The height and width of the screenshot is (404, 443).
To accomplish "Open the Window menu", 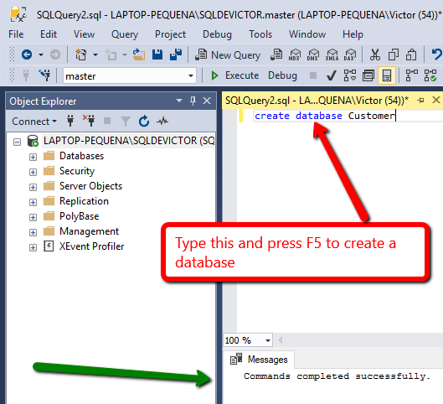I will tap(307, 34).
